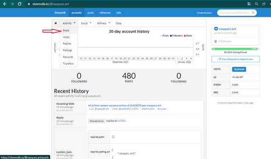271x159 pixels.
Task: Click the search magnifier in SteemDB search
Action: 253,13
